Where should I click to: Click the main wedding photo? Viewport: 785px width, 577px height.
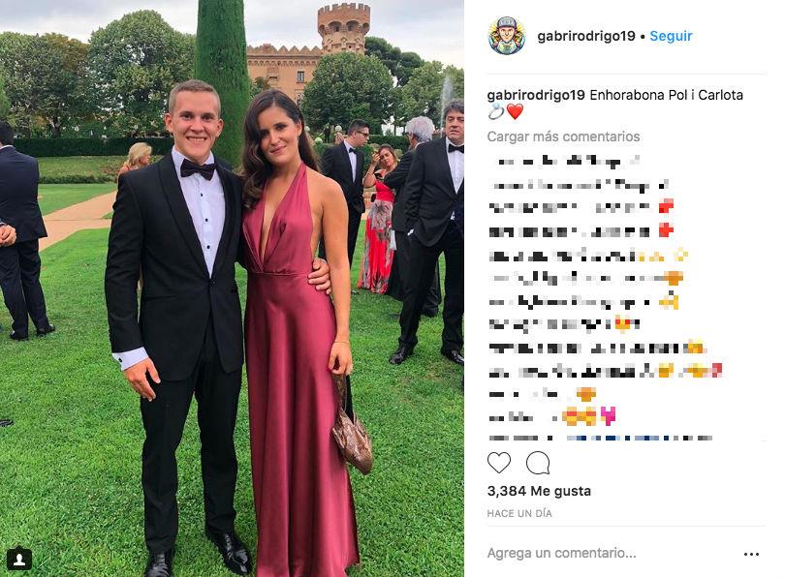pyautogui.click(x=232, y=288)
